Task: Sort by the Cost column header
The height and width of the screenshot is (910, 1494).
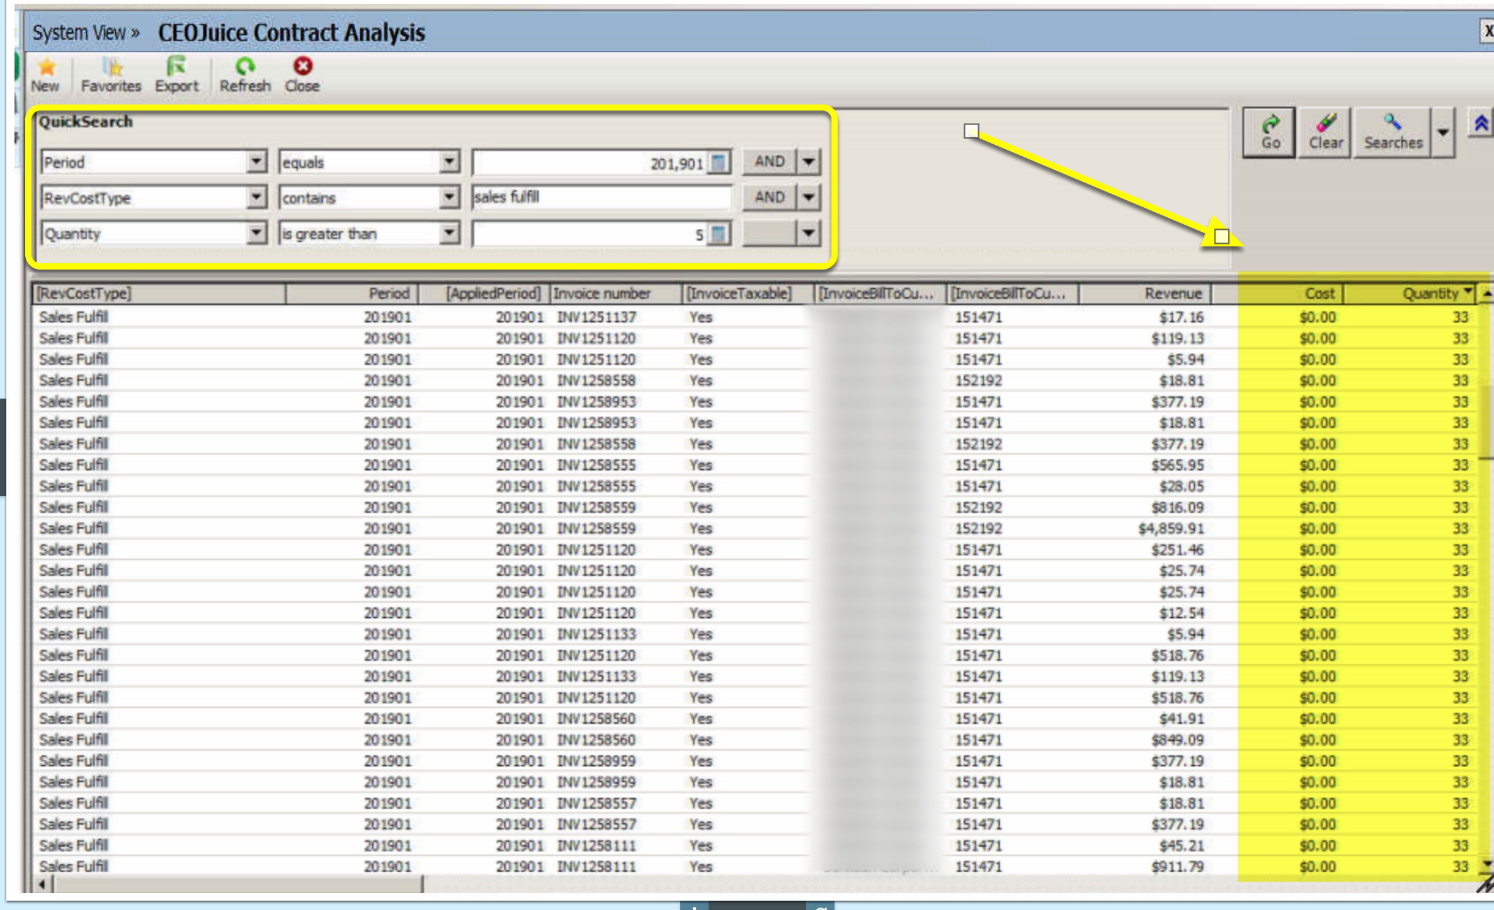Action: point(1278,294)
